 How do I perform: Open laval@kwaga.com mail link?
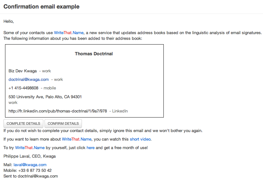tap(30, 165)
